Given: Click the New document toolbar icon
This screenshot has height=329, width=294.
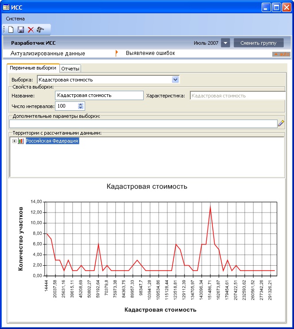Looking at the screenshot, I should 12,30.
